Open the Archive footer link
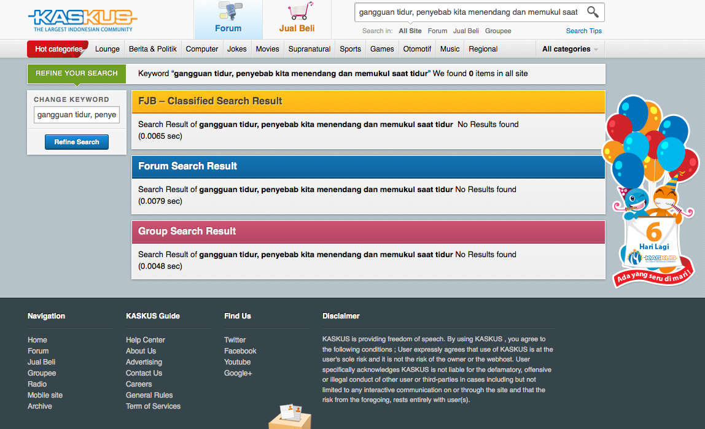Image resolution: width=705 pixels, height=429 pixels. pos(39,406)
